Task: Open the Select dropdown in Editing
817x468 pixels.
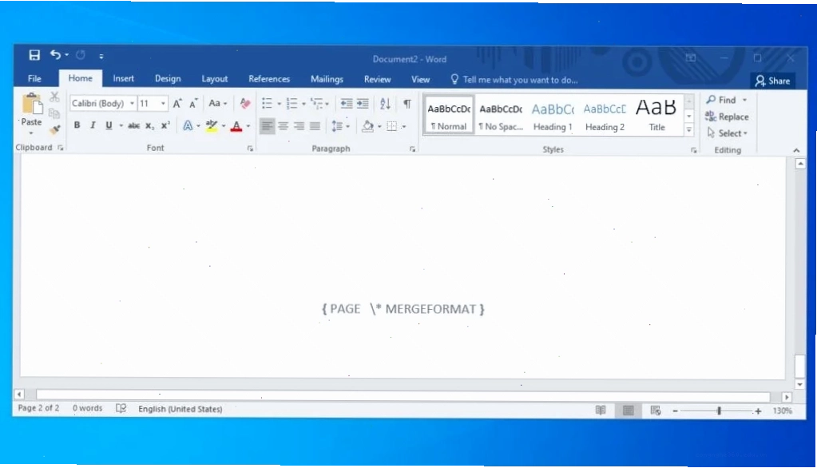Action: tap(727, 133)
